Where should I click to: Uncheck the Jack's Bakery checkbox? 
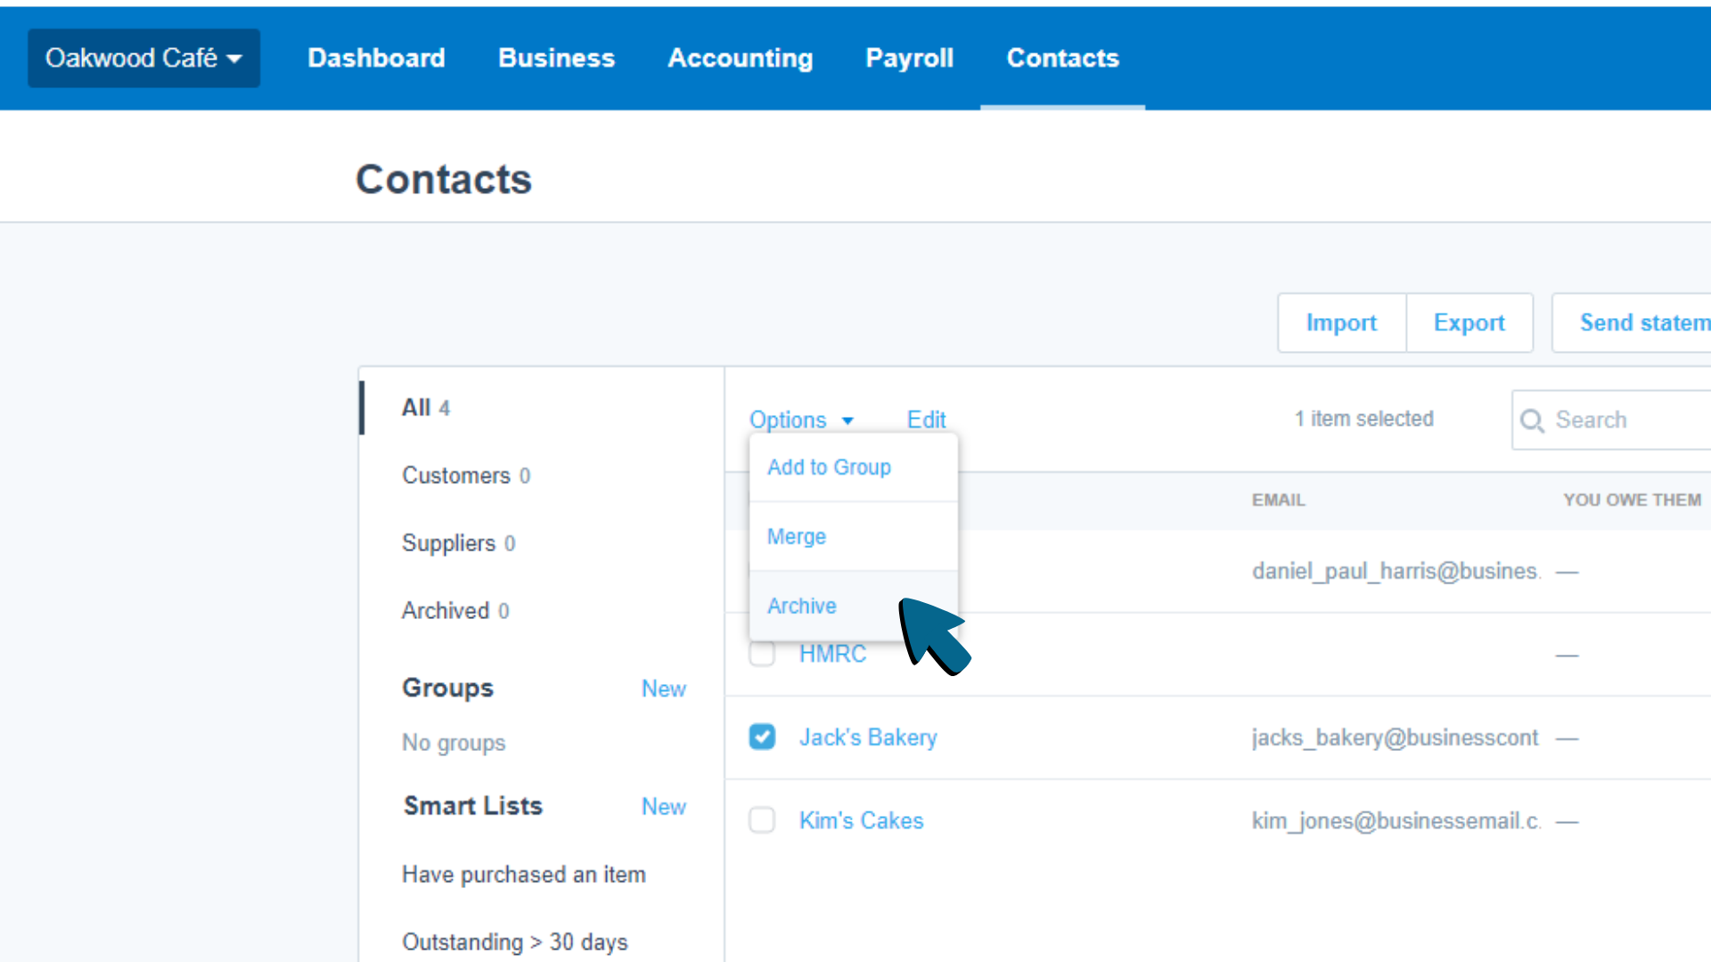tap(762, 737)
